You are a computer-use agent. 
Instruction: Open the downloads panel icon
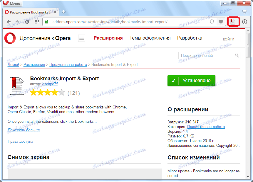244,22
